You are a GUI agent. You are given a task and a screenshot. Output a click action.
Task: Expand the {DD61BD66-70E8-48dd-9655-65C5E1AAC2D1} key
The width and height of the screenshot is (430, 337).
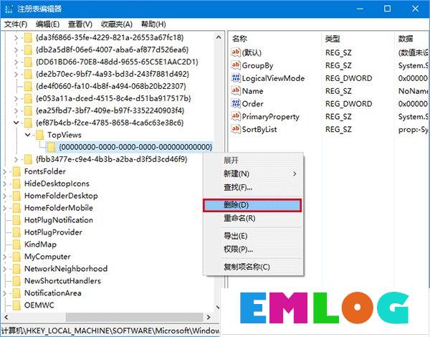click(x=16, y=62)
